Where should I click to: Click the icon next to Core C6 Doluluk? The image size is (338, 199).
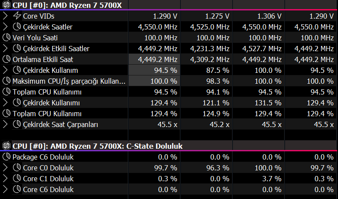(x=17, y=189)
